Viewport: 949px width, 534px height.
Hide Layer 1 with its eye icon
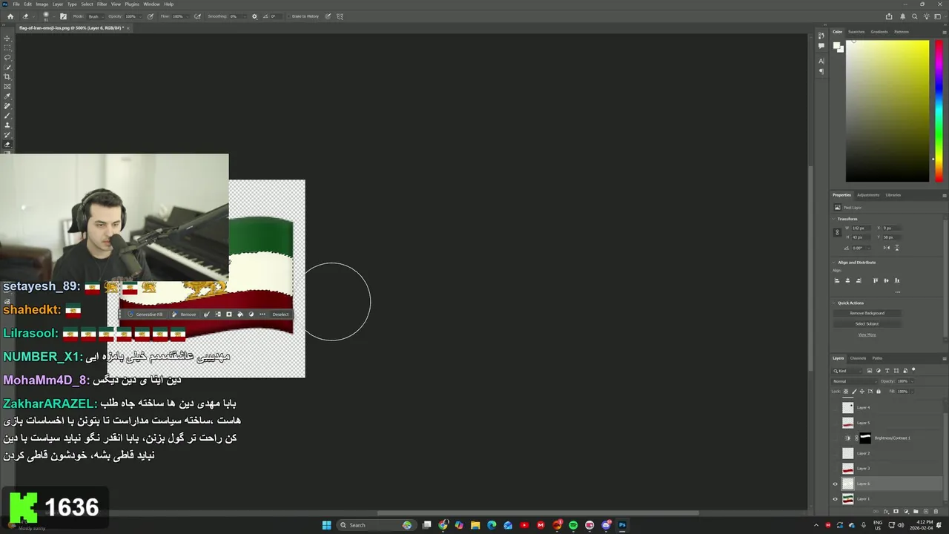836,499
